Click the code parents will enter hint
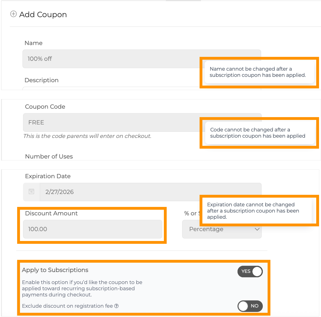The width and height of the screenshot is (321, 317). (x=87, y=136)
